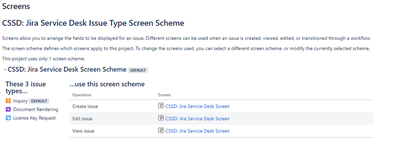
Task: Click the Screens page heading
Action: tap(16, 6)
